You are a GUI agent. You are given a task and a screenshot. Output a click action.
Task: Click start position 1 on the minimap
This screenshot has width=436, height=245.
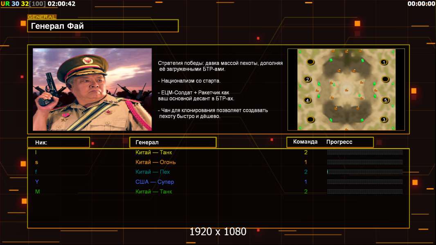point(384,62)
